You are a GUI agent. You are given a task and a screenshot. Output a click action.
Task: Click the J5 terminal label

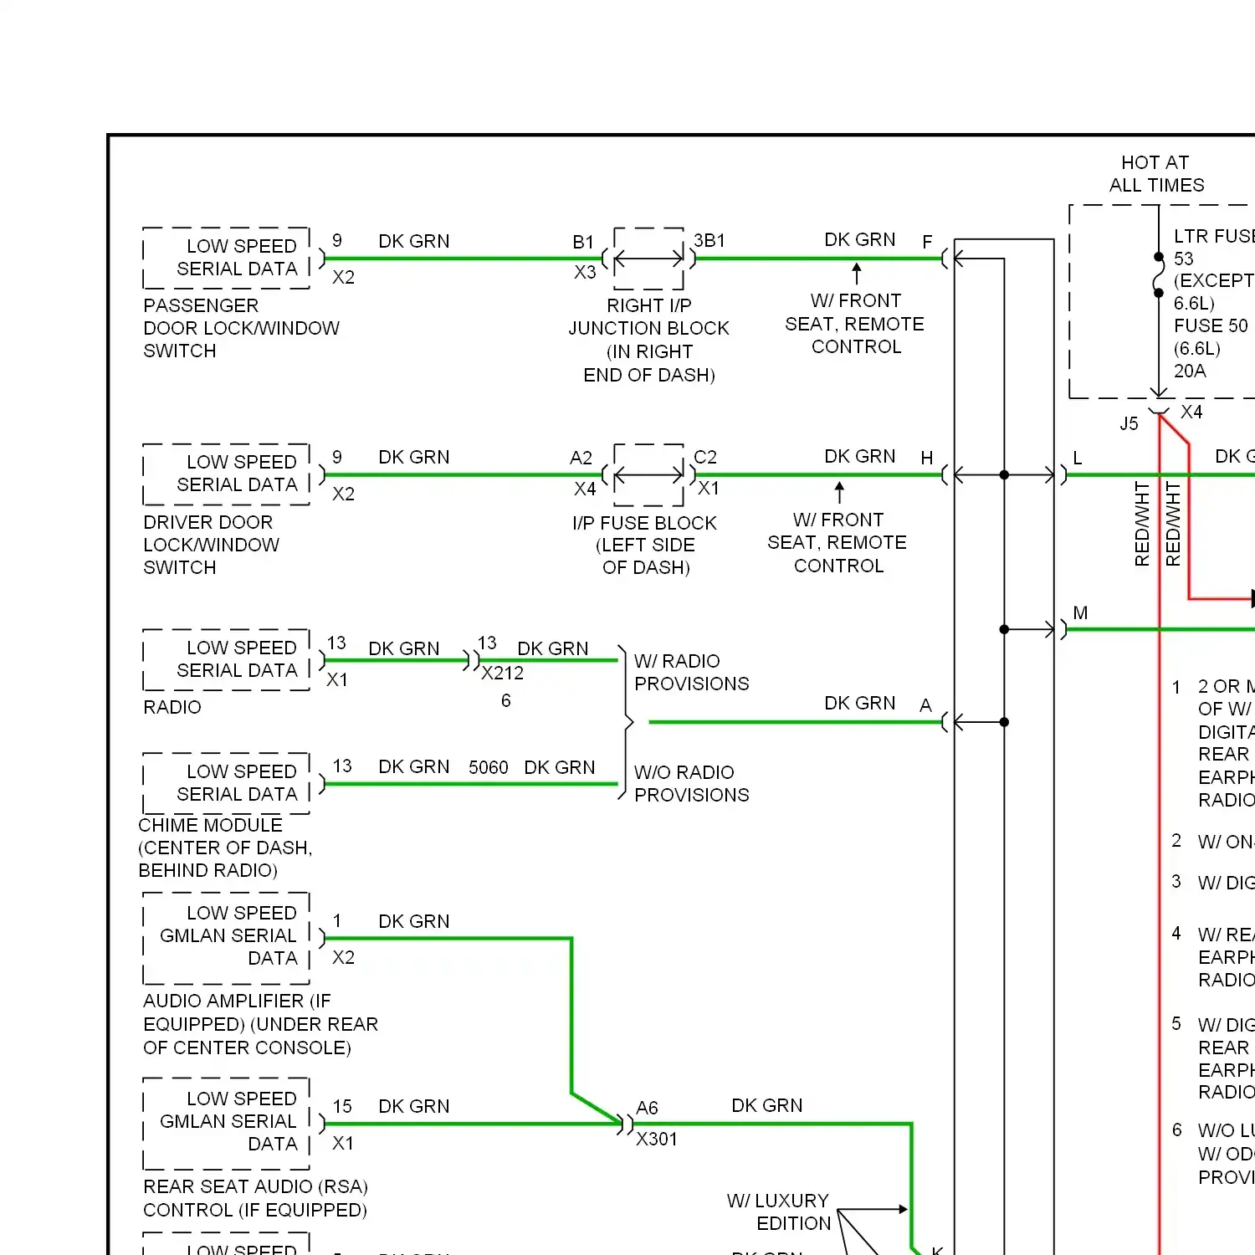pos(1129,424)
